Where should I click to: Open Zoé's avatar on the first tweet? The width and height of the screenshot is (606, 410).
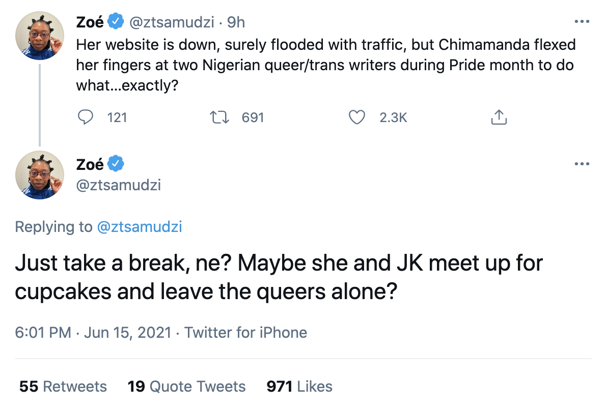click(39, 36)
